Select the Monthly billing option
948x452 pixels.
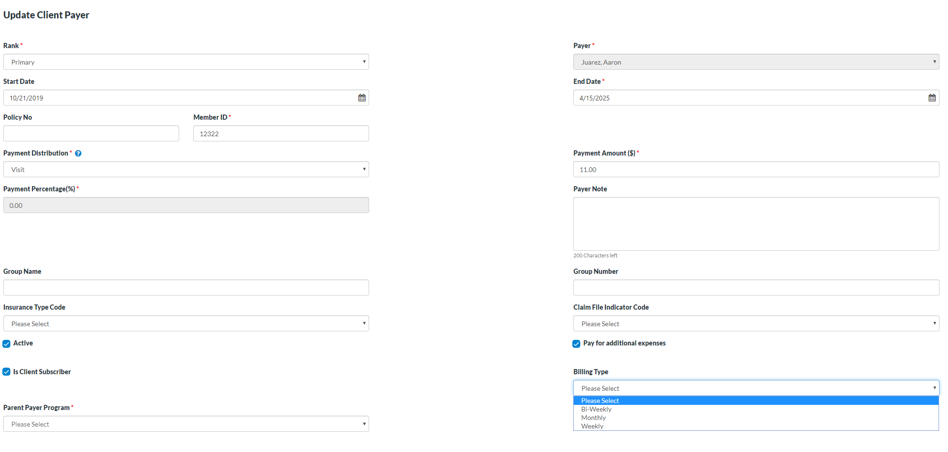[593, 418]
